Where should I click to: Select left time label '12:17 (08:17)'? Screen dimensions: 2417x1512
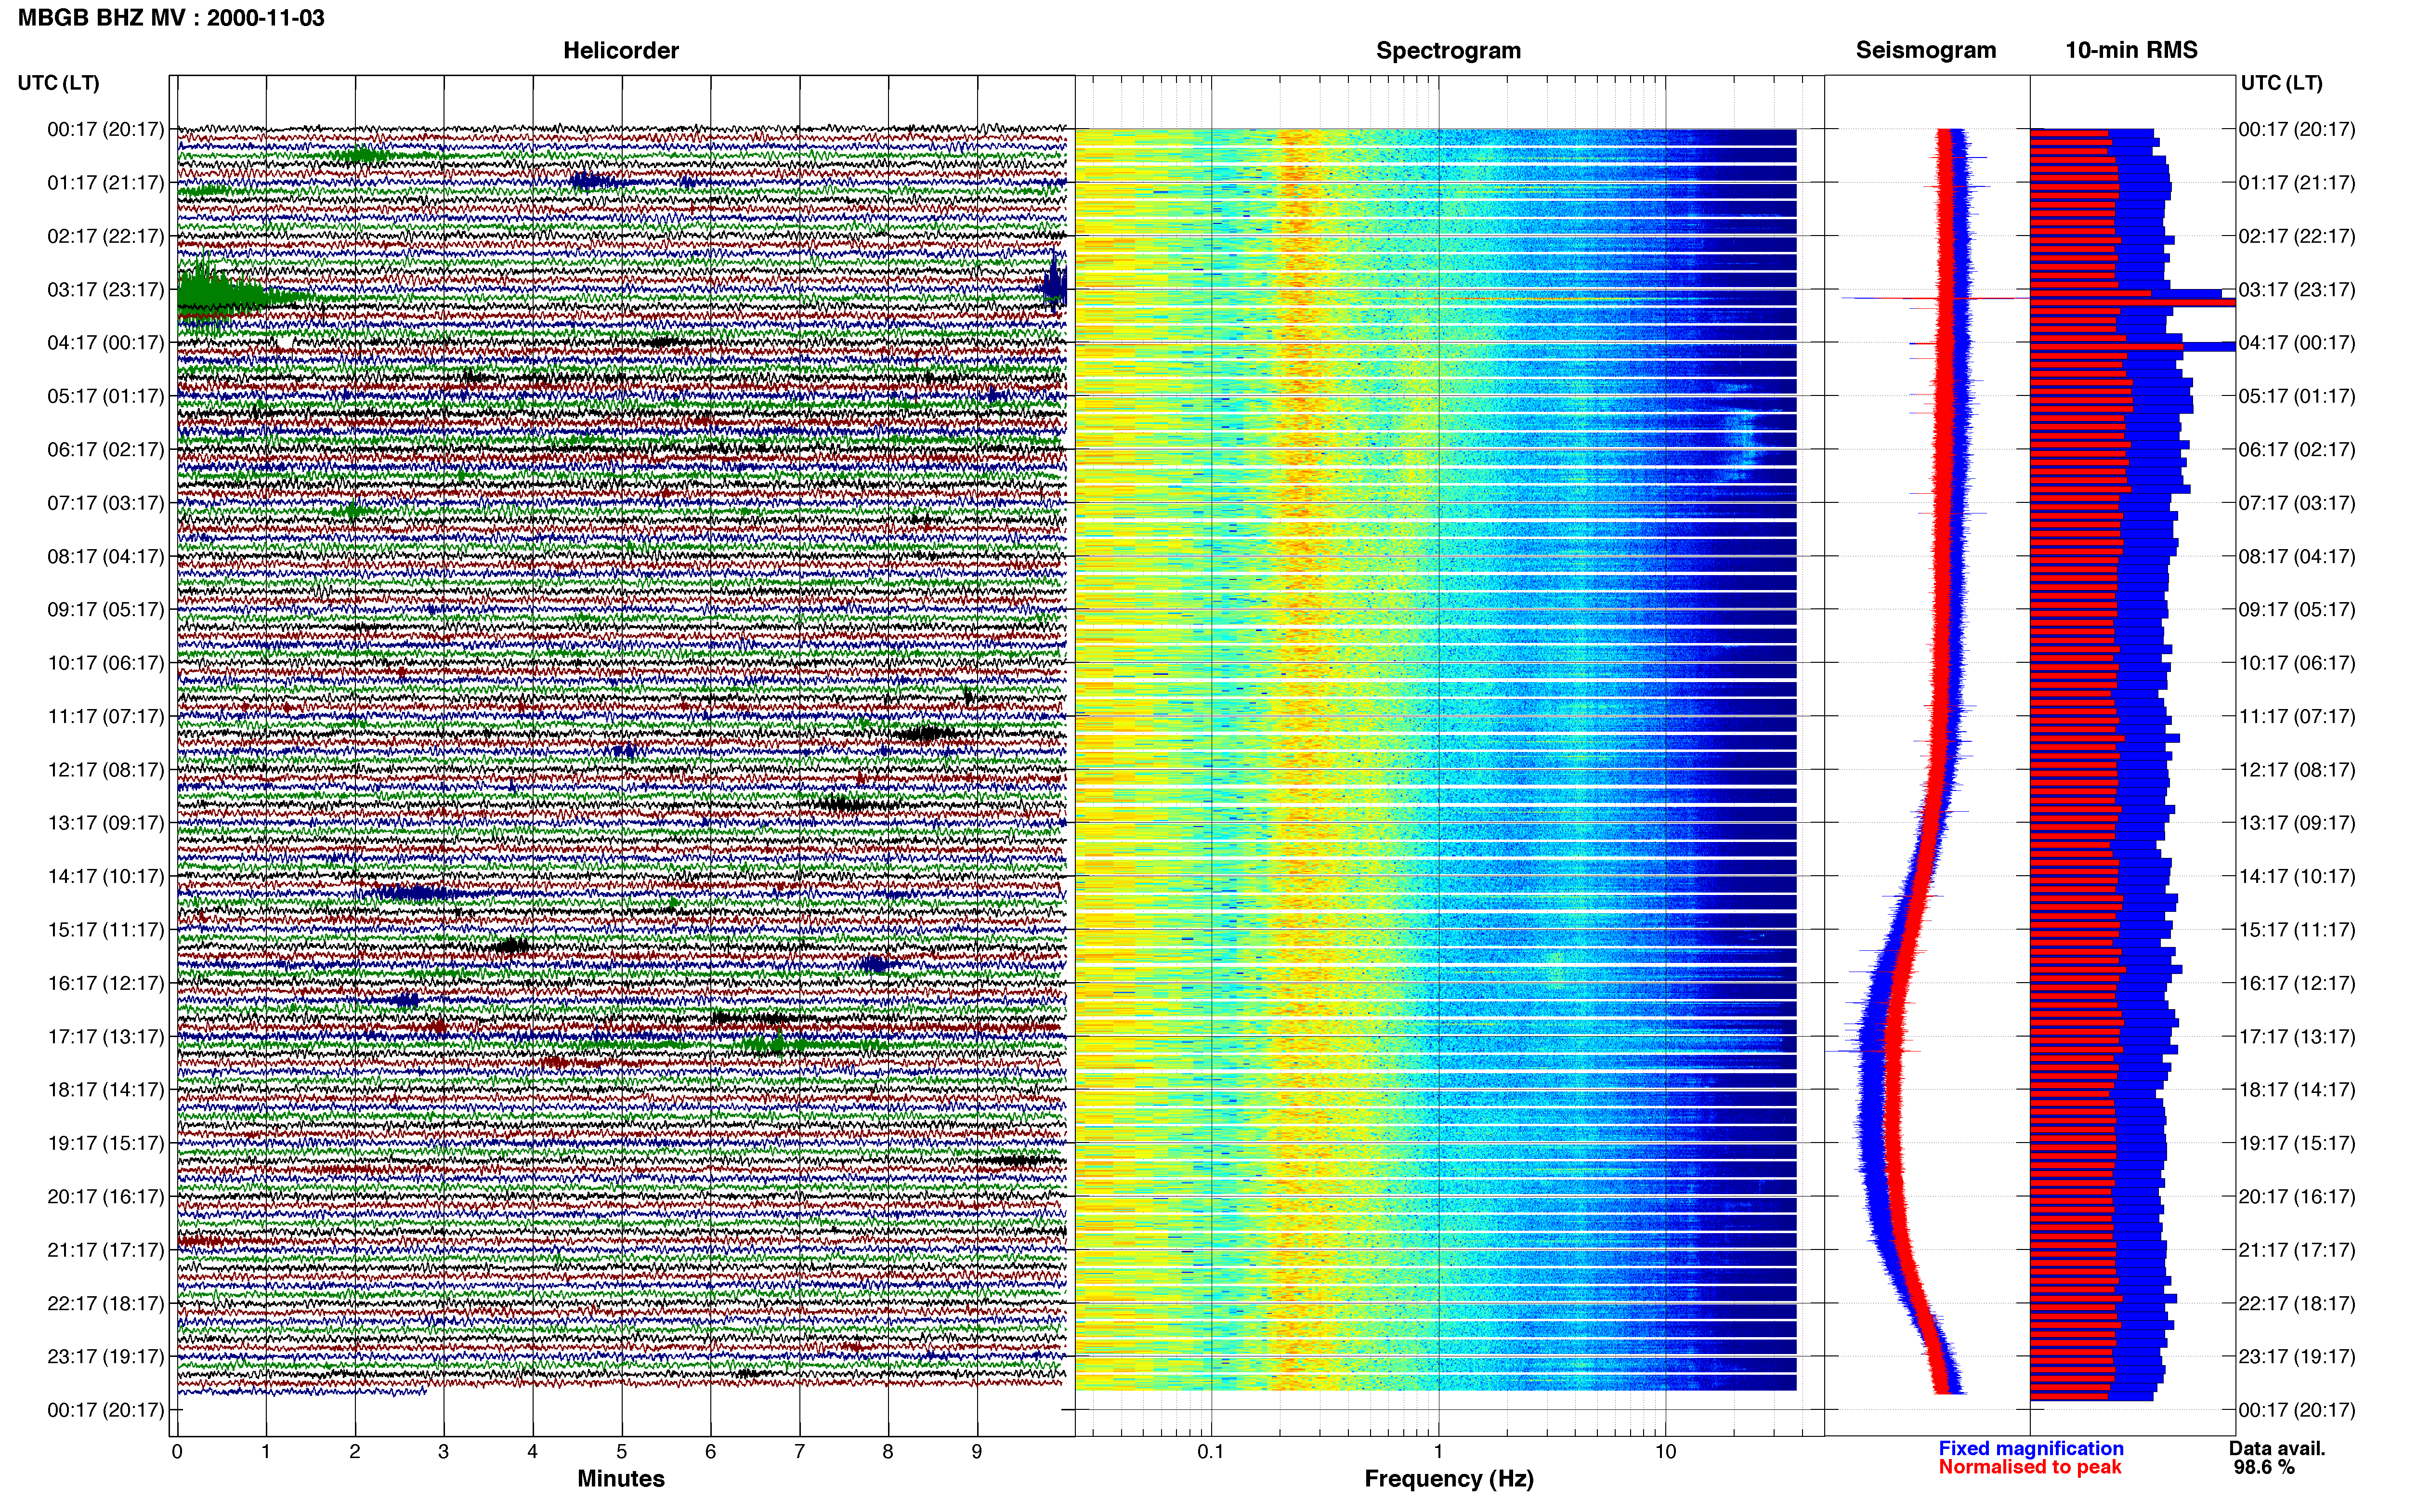point(106,770)
